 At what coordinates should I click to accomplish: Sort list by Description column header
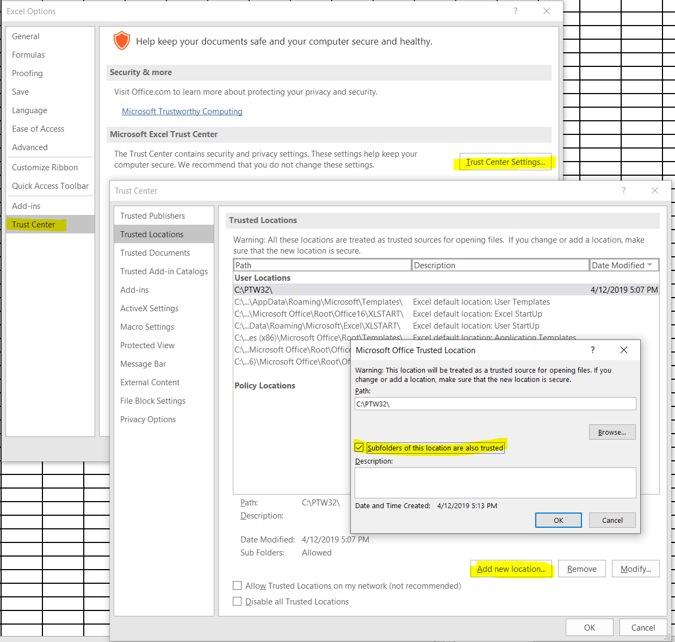(x=500, y=265)
